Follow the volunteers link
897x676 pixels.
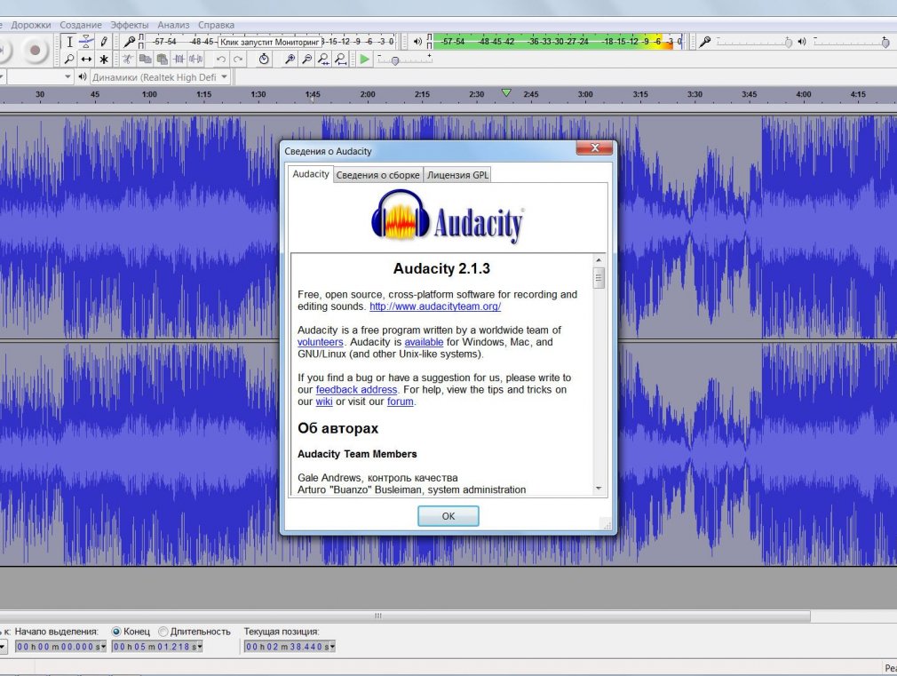click(x=321, y=342)
